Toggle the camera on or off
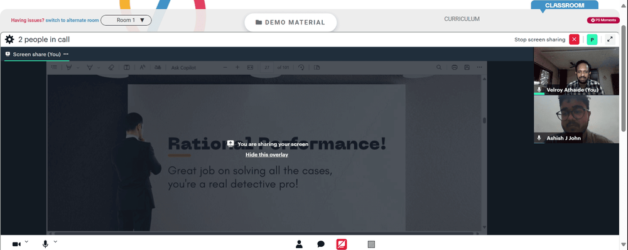This screenshot has height=250, width=628. tap(16, 244)
